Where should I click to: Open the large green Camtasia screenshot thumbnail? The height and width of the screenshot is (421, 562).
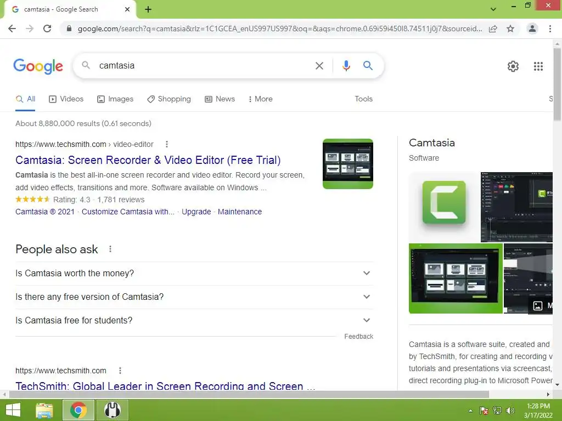pos(456,278)
